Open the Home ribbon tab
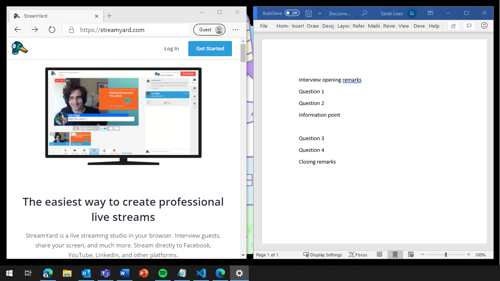This screenshot has width=500, height=281. (282, 26)
